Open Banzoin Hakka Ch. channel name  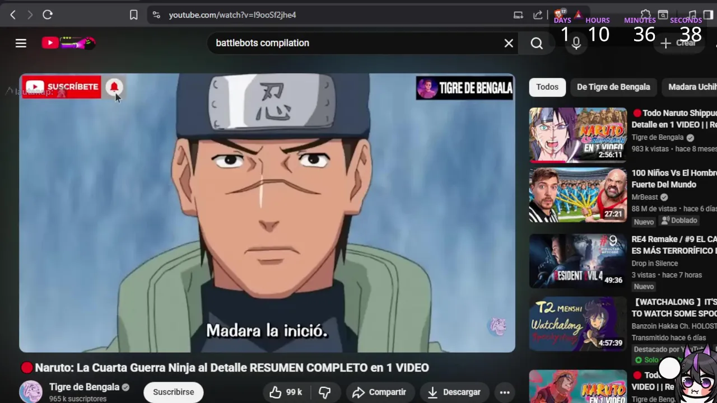point(674,326)
